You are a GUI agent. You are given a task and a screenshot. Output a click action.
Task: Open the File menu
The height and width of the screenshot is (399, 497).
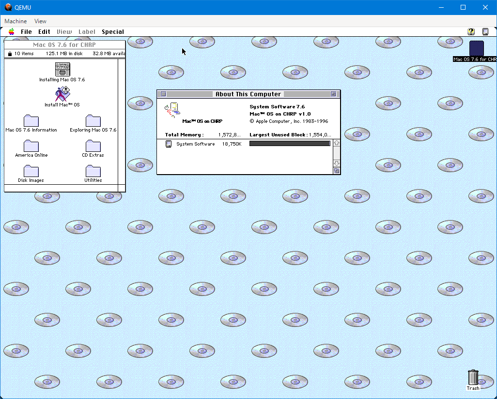click(x=26, y=32)
